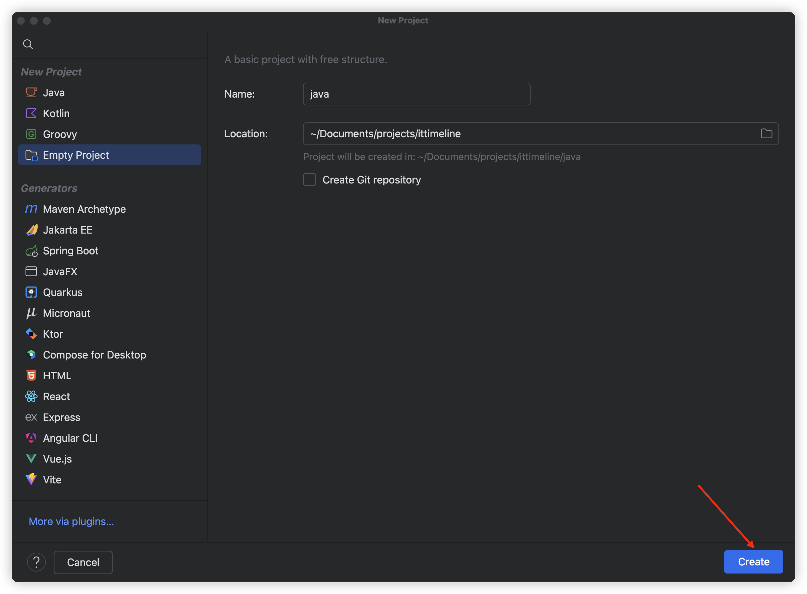Enable Create Git repository checkbox

[309, 180]
